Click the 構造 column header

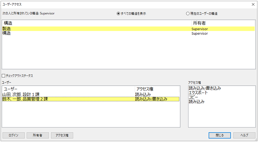pos(97,23)
